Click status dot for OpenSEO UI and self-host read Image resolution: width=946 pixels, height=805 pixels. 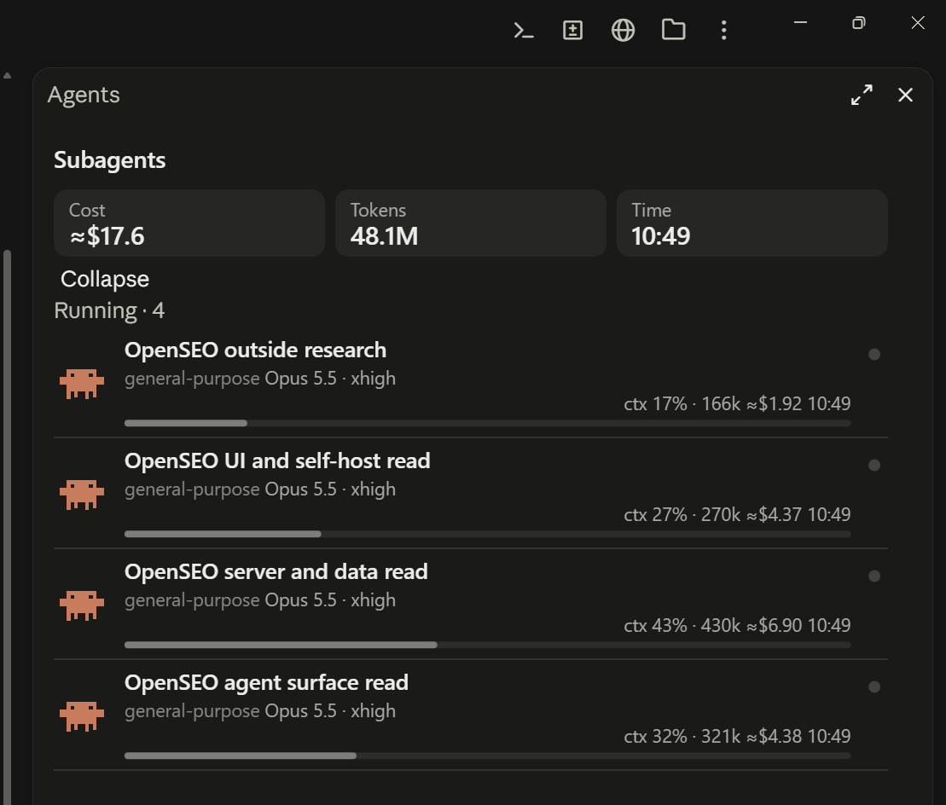pyautogui.click(x=873, y=465)
